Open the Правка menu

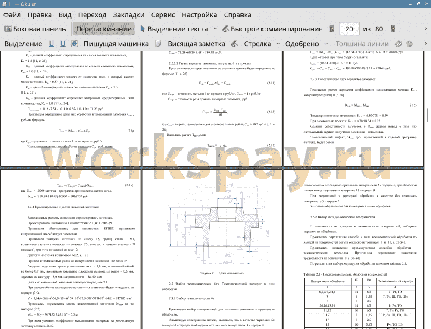(x=40, y=15)
